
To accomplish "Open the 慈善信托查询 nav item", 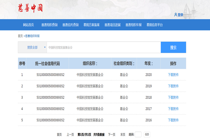I will 70,25.
